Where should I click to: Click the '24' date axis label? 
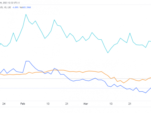point(4,104)
